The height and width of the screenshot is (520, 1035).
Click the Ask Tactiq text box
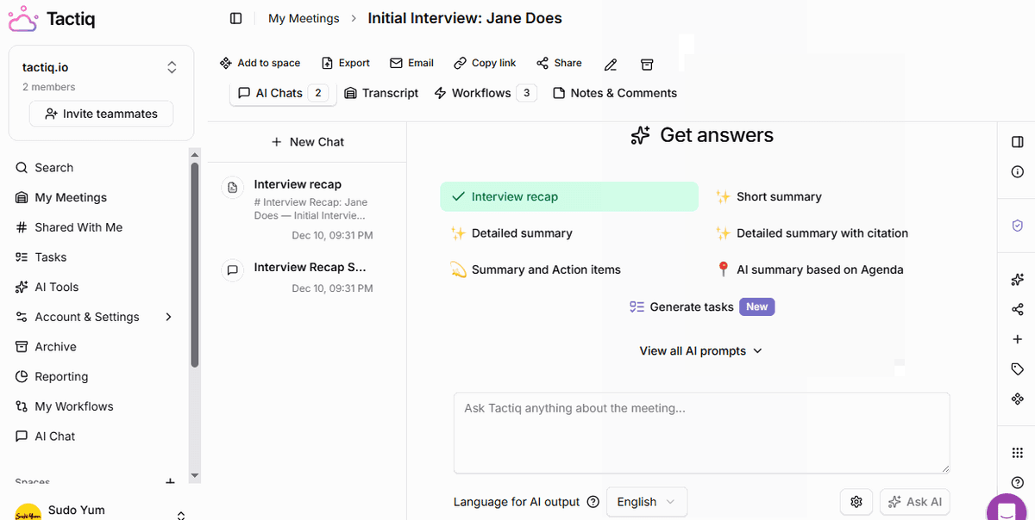pos(701,433)
